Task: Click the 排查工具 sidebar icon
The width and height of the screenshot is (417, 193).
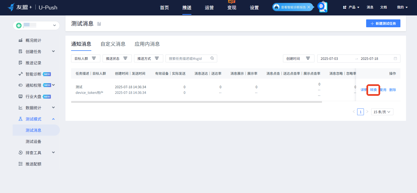Action: point(21,153)
